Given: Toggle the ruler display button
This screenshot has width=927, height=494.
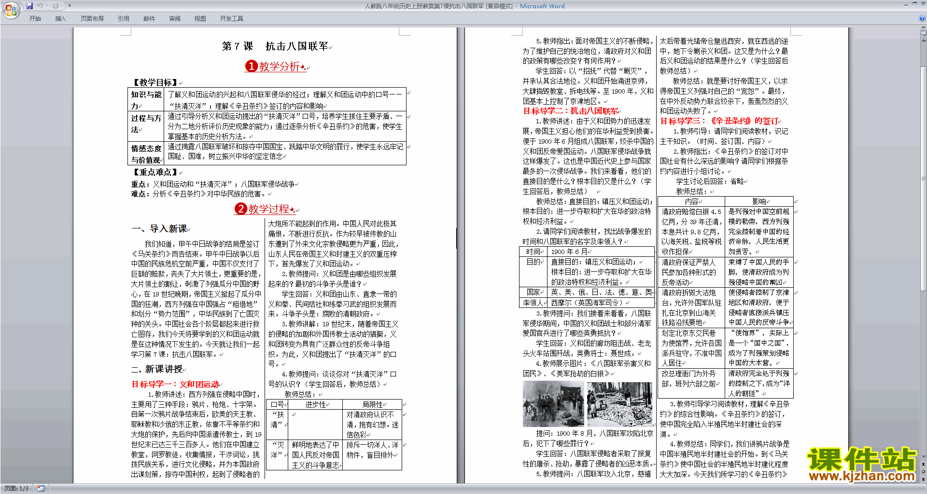Looking at the screenshot, I should [x=923, y=33].
